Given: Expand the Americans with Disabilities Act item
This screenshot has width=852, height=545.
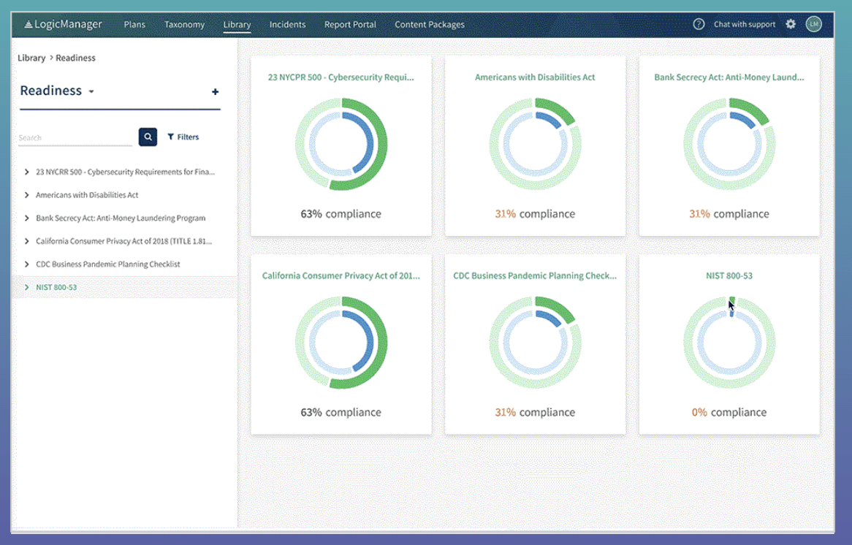Looking at the screenshot, I should pyautogui.click(x=27, y=195).
